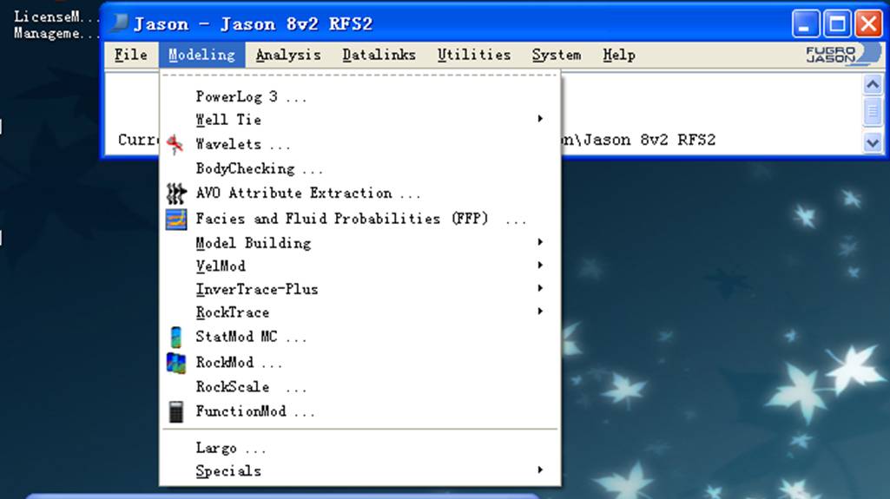
Task: Expand the Model Building submenu
Action: 359,243
